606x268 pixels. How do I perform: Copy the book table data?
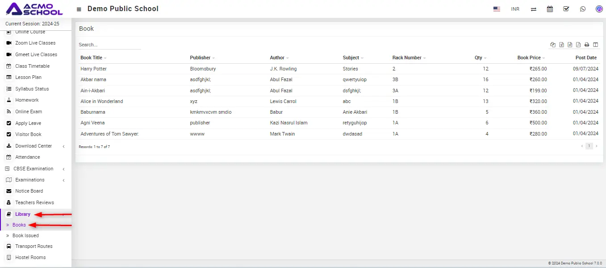(553, 45)
